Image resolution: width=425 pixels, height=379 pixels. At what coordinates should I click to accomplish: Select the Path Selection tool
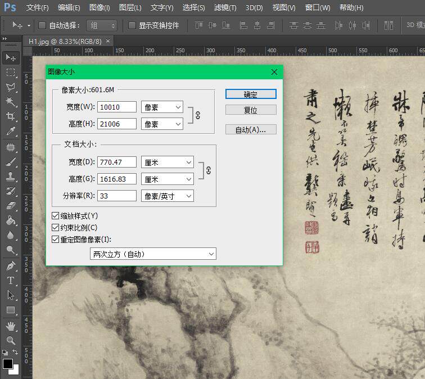pyautogui.click(x=11, y=295)
